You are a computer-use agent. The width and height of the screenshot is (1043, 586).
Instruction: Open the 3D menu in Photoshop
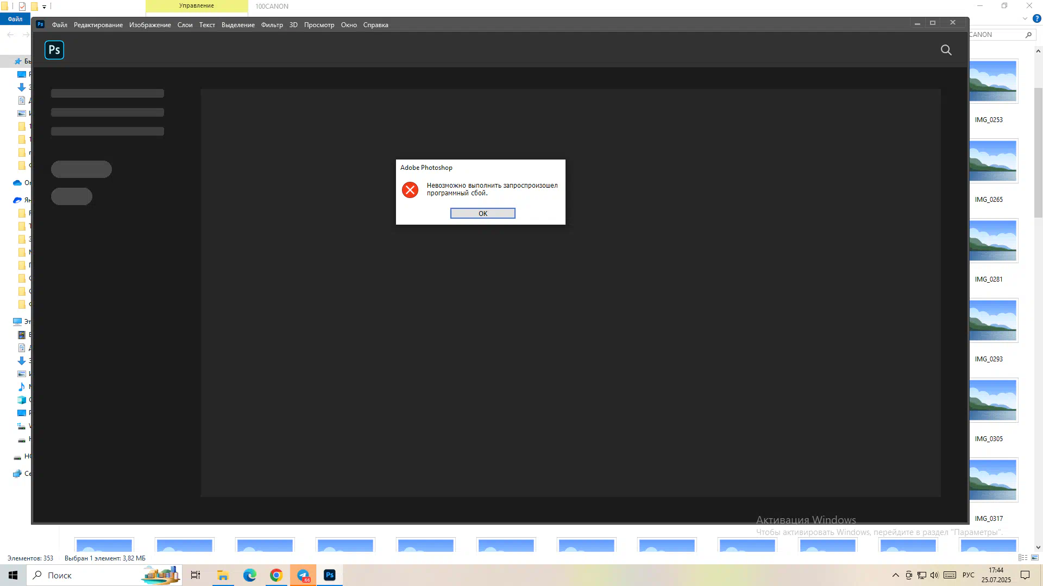click(293, 25)
